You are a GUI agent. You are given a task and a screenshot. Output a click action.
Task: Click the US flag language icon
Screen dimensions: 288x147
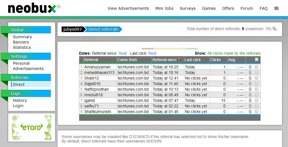[x=277, y=8]
